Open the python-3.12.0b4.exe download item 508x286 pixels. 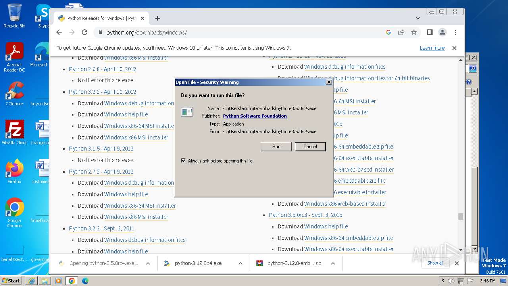point(198,263)
